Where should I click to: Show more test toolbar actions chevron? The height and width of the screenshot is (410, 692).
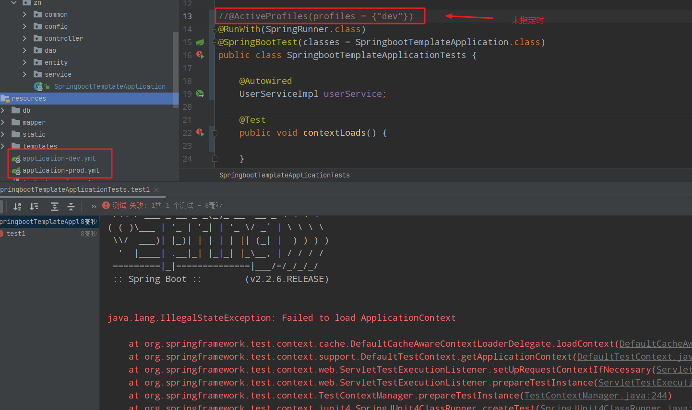pyautogui.click(x=94, y=206)
